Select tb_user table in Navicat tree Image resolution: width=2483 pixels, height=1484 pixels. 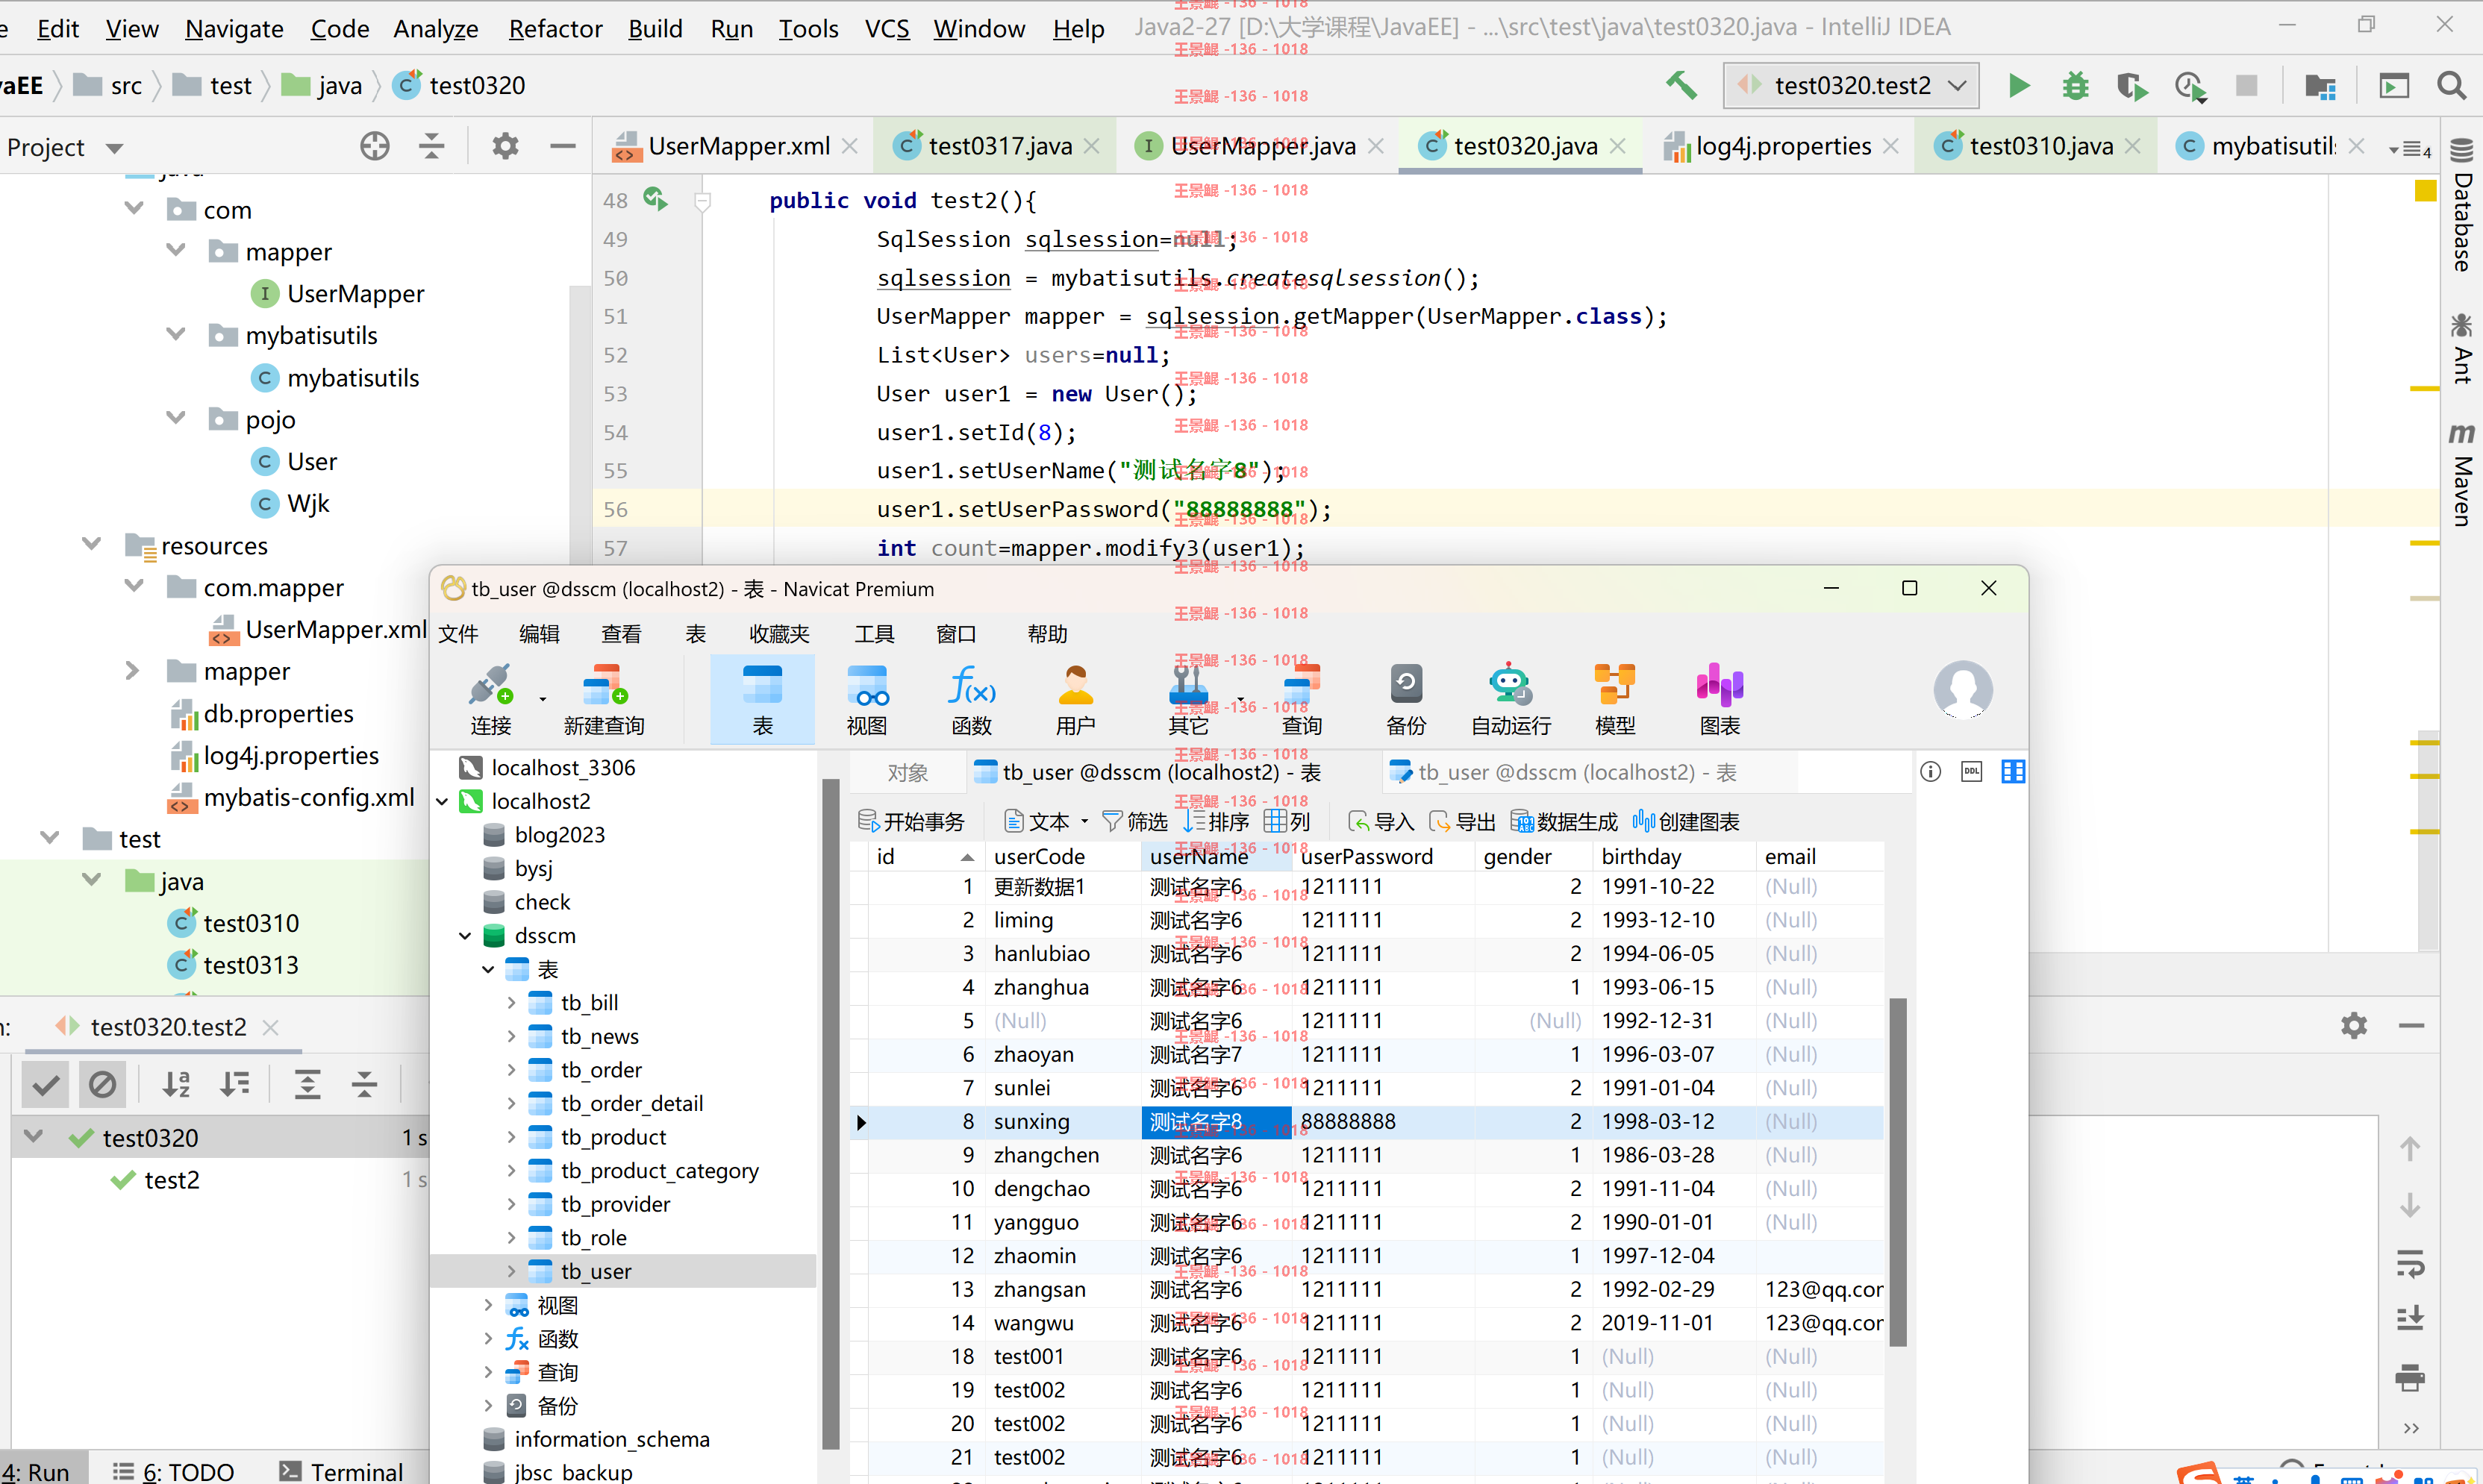pyautogui.click(x=596, y=1271)
